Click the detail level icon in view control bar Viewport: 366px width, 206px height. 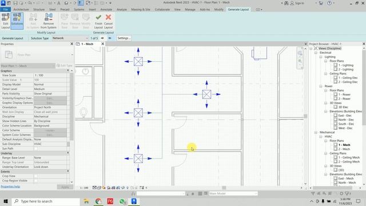point(94,188)
